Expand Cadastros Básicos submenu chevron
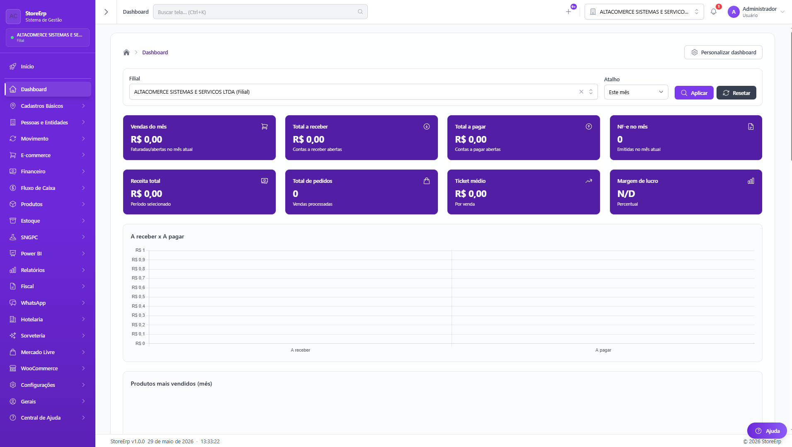The image size is (792, 447). pyautogui.click(x=83, y=106)
